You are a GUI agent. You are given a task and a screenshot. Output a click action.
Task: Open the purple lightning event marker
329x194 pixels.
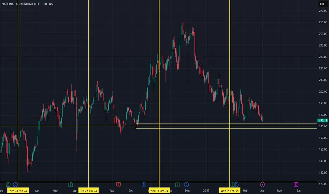(x=262, y=184)
